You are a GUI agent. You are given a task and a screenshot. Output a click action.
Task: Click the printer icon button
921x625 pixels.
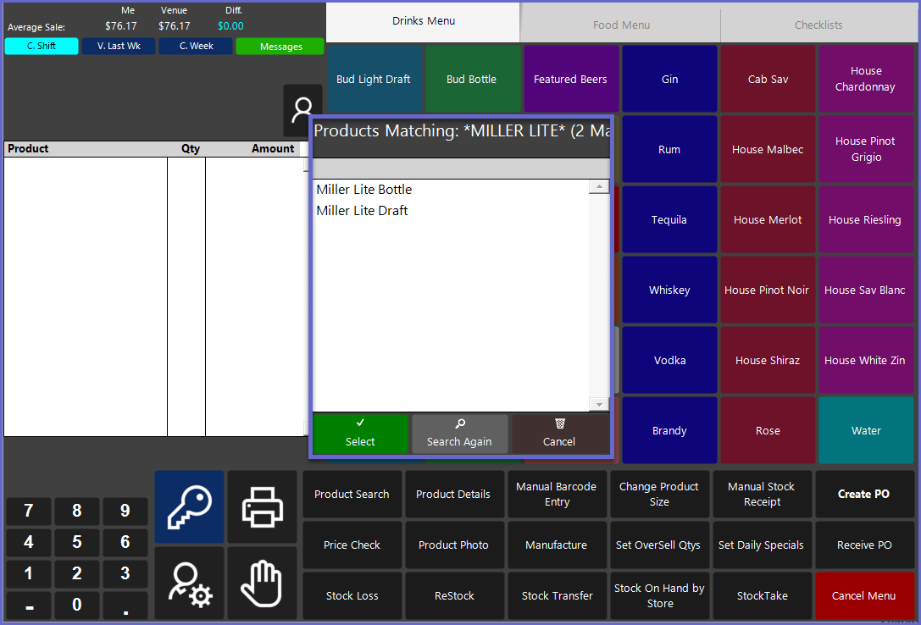point(263,506)
